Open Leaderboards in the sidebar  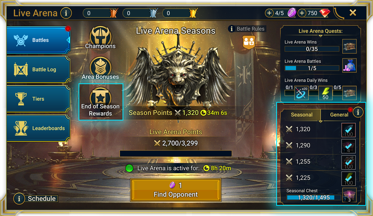(x=38, y=128)
